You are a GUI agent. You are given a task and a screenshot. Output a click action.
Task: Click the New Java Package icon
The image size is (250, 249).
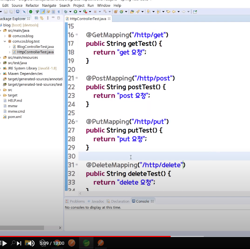(x=116, y=12)
